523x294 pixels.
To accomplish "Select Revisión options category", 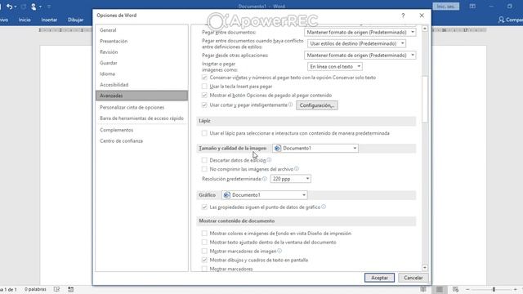I will [141, 52].
